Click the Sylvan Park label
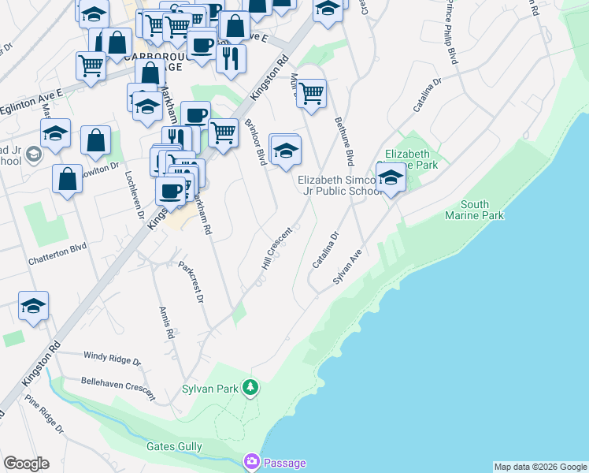 (x=210, y=389)
